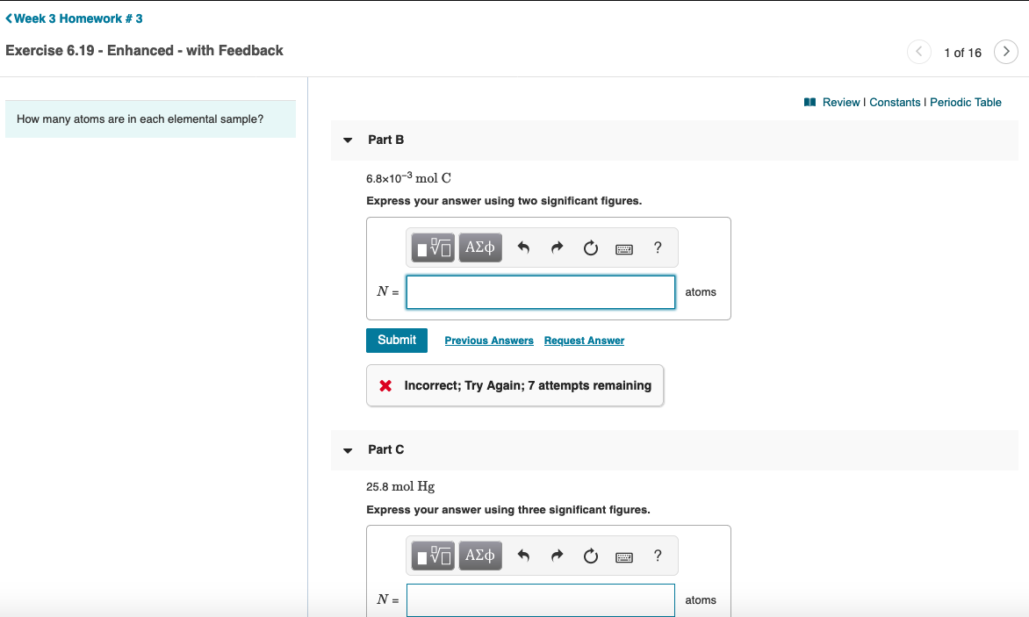The height and width of the screenshot is (617, 1029).
Task: Click Request Answer link
Action: pyautogui.click(x=584, y=341)
